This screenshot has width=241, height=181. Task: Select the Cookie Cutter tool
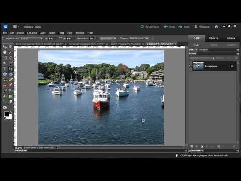pyautogui.click(x=5, y=74)
